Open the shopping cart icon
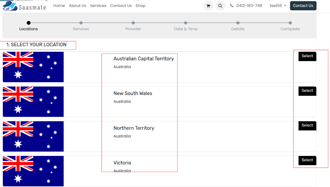Screen dimensions: 330x187 pos(208,6)
